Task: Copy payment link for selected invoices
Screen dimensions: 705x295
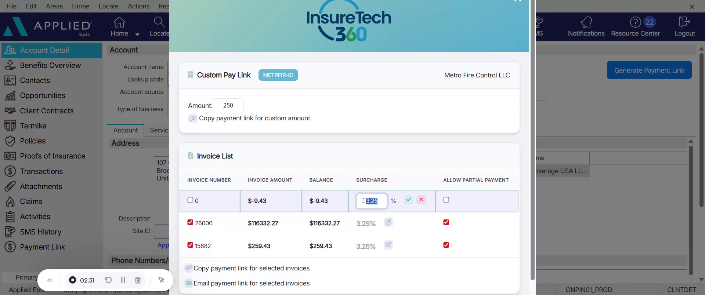Action: pos(251,268)
